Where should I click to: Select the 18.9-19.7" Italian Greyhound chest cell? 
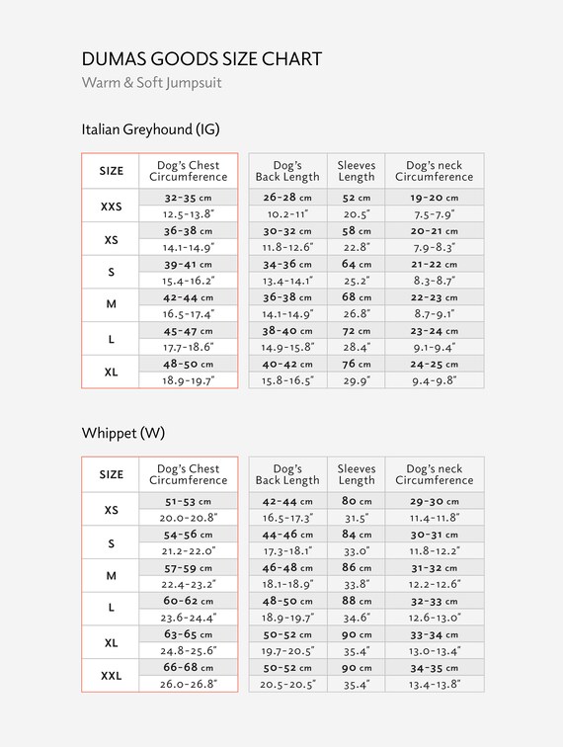click(188, 380)
